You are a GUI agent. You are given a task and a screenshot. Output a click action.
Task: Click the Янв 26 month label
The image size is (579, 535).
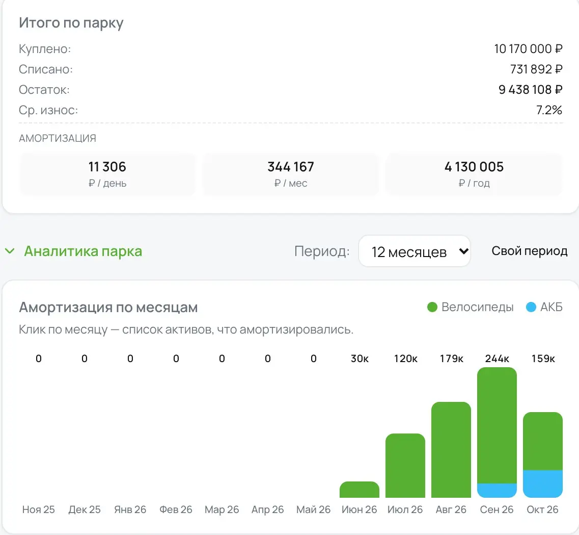point(130,509)
